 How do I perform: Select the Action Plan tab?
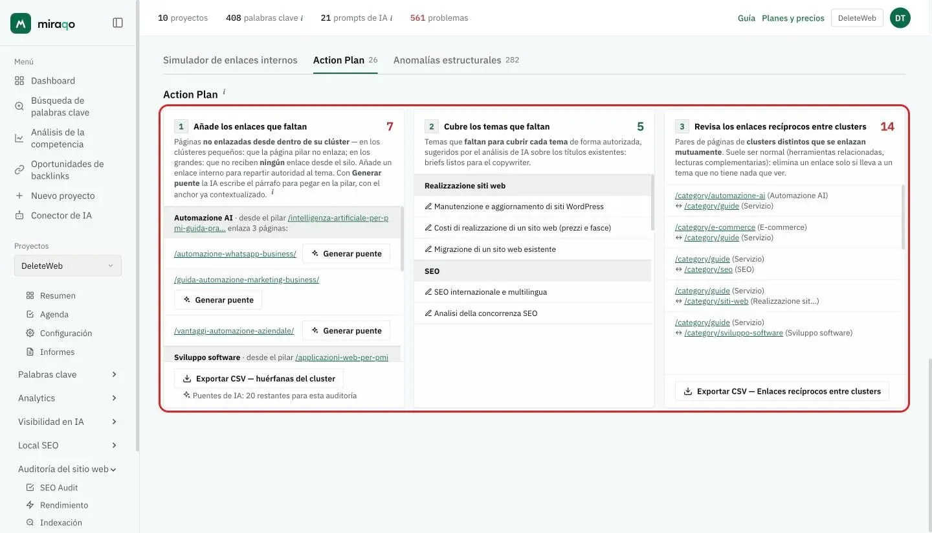coord(345,60)
